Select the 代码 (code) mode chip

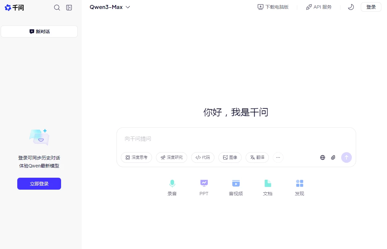tap(203, 157)
